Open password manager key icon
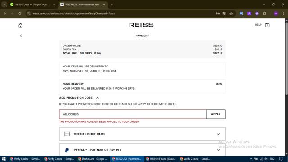288x162 pixels. 217,13
